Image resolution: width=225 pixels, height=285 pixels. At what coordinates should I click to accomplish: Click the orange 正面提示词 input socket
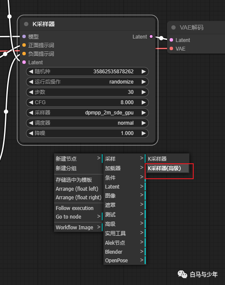(24, 45)
